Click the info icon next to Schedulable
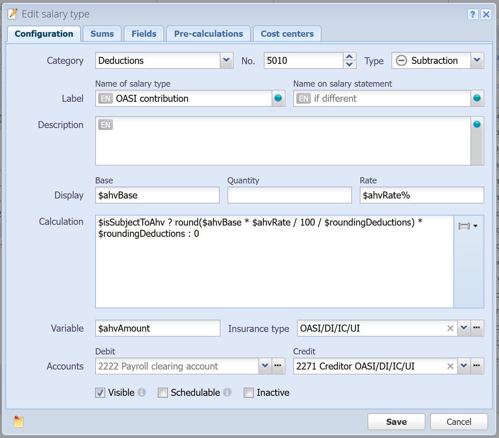Viewport: 499px width, 438px height. click(227, 392)
